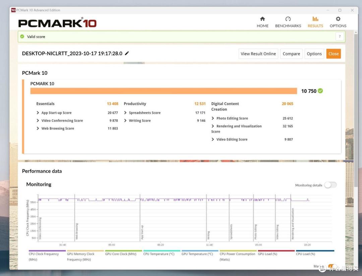The height and width of the screenshot is (276, 362).
Task: Select CPU Power Consumption legend item
Action: click(238, 256)
